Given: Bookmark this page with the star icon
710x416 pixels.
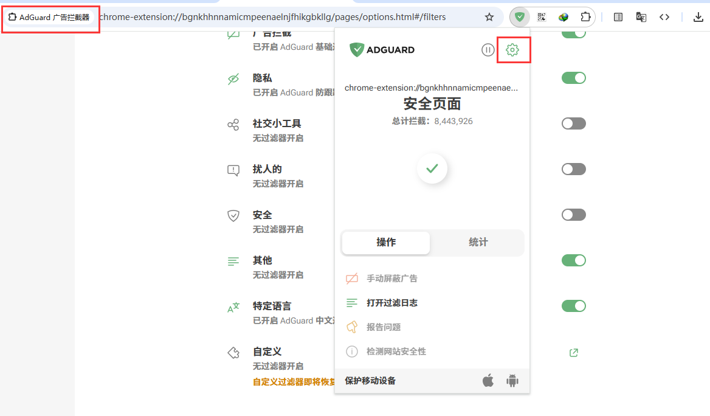Looking at the screenshot, I should point(489,17).
